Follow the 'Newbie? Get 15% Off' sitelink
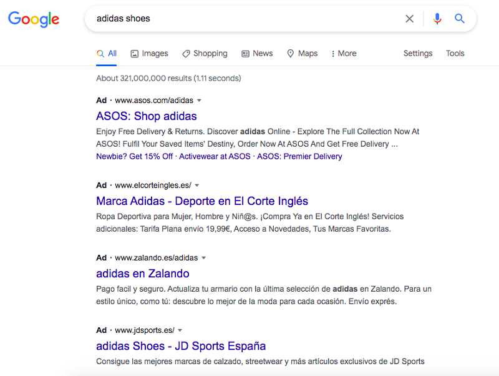The image size is (499, 376). [134, 156]
